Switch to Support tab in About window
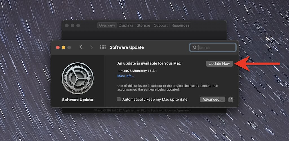The width and height of the screenshot is (289, 141). coord(161,25)
